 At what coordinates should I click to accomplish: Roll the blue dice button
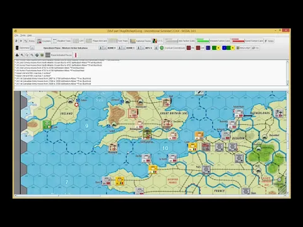tap(208, 48)
